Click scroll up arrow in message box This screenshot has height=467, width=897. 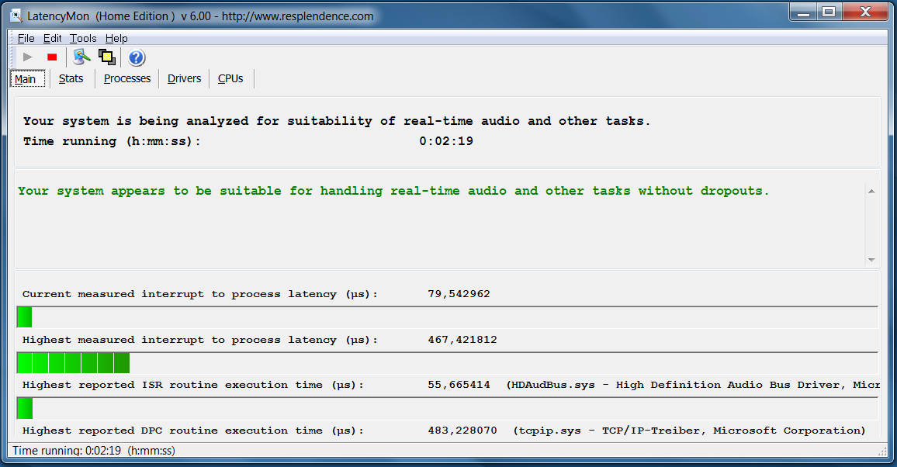(x=871, y=192)
